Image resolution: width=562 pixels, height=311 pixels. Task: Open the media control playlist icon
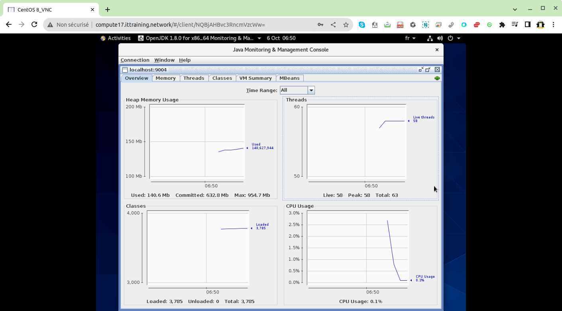[x=515, y=25]
